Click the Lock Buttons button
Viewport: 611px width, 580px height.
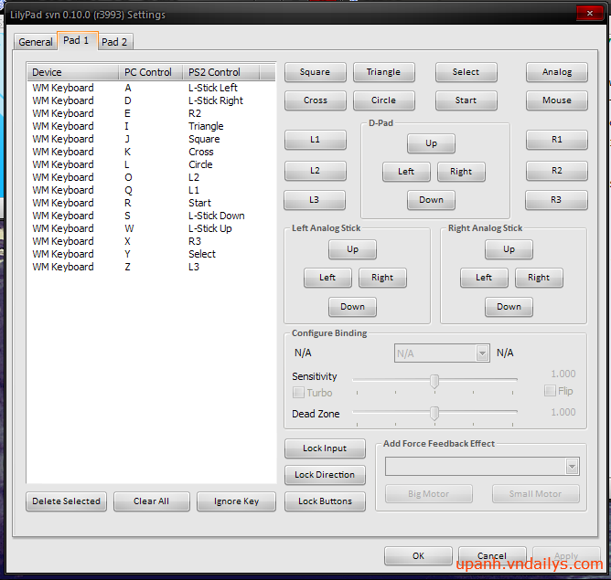pyautogui.click(x=325, y=501)
